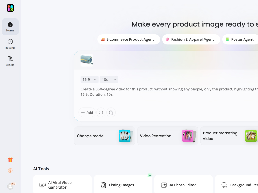Open the Pro profile avatar

click(11, 186)
